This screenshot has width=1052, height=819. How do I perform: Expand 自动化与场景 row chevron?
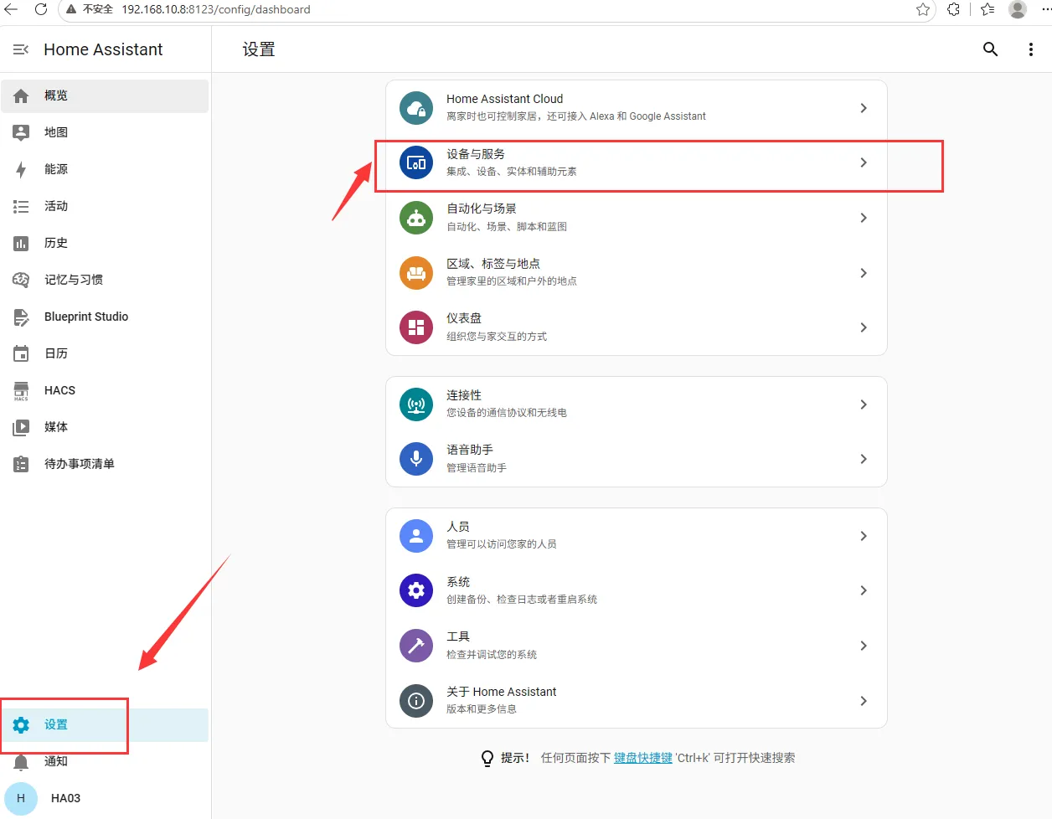864,218
